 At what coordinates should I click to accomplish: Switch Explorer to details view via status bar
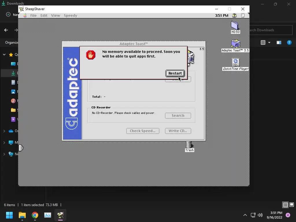click(x=285, y=205)
